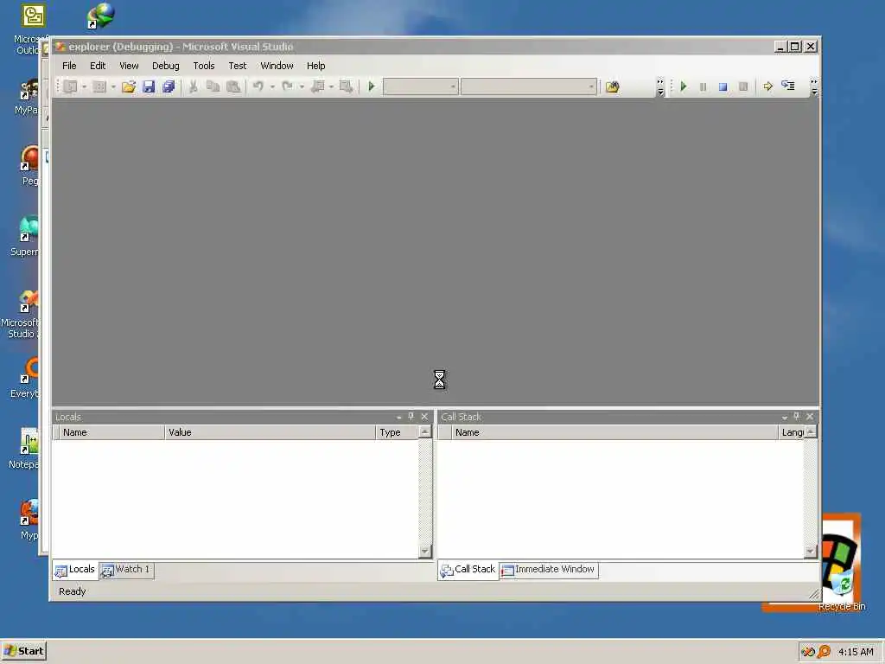Click the Call Stack Language column header

coord(792,432)
